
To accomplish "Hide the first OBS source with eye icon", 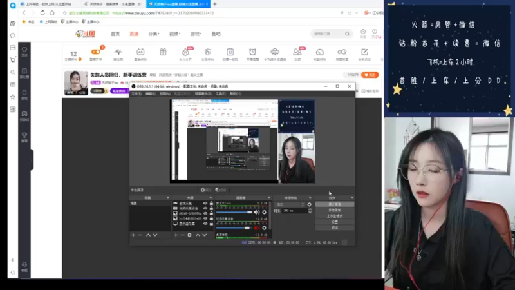I will pyautogui.click(x=205, y=204).
